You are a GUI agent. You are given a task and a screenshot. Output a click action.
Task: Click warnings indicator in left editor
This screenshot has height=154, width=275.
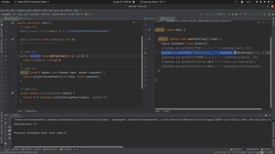click(134, 22)
